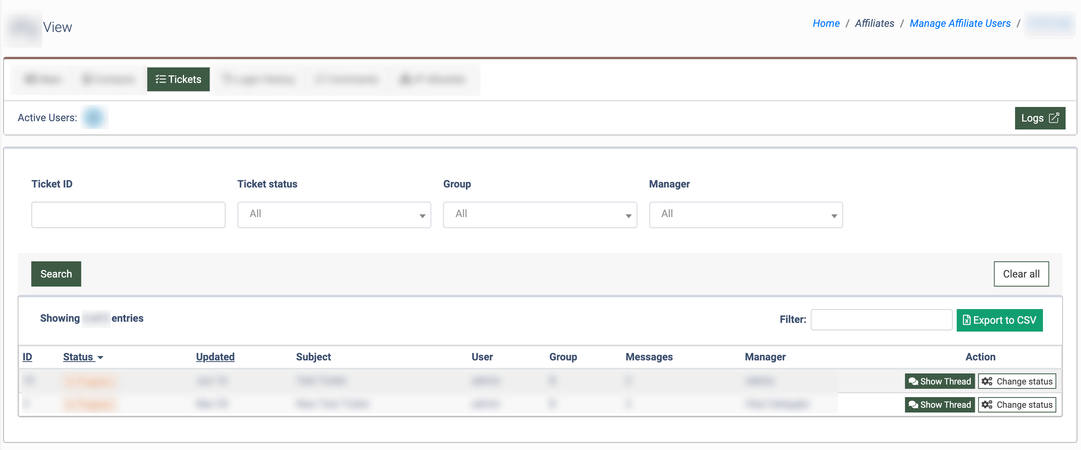Click gears icon in first row Change status

(x=987, y=381)
